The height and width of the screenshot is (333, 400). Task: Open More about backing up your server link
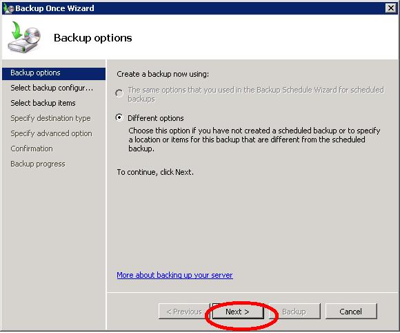click(174, 275)
